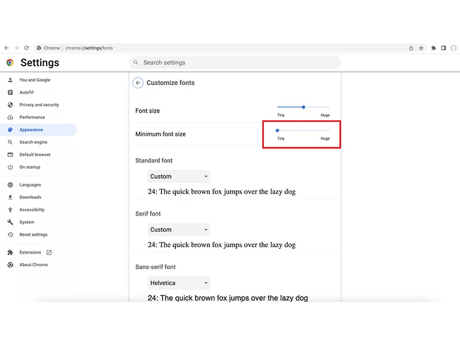Click the external link icon next to Extensions
The width and height of the screenshot is (460, 345).
49,252
